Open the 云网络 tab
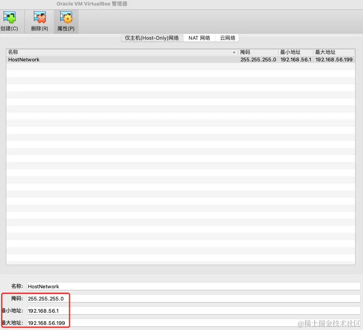 [227, 38]
